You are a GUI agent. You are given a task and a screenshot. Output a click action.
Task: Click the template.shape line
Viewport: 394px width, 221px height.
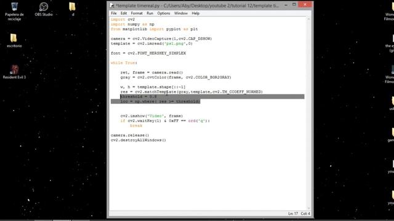pos(153,87)
